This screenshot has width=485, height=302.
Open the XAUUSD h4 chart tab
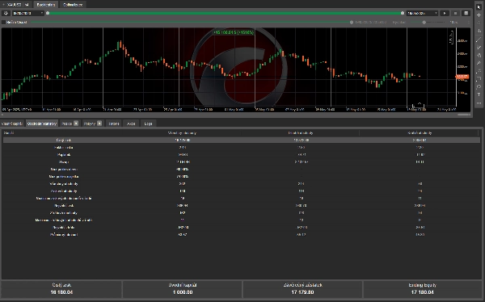point(17,5)
